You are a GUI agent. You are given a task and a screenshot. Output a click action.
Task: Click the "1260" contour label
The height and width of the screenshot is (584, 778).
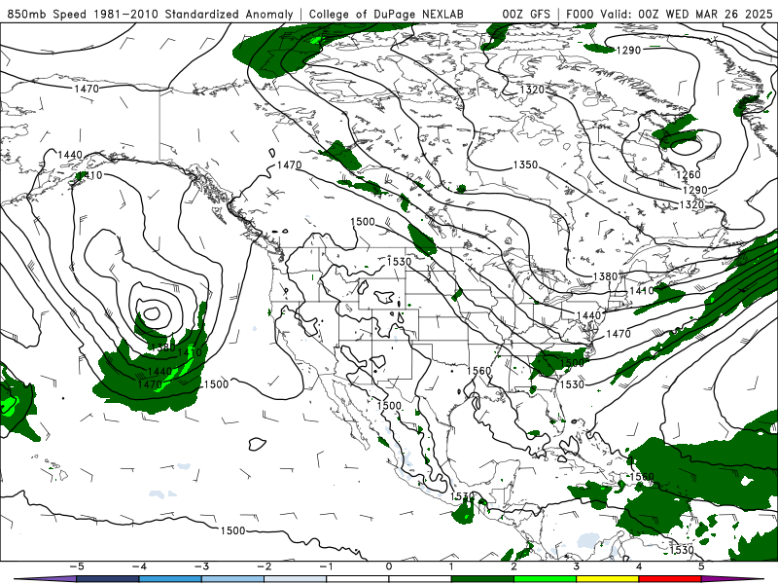point(689,174)
